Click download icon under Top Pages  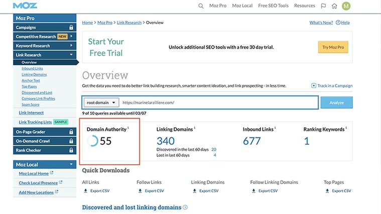point(327,191)
